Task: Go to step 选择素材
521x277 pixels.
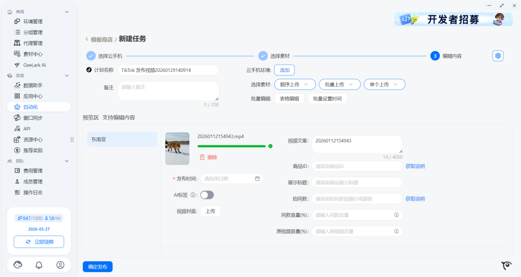Action: 274,56
